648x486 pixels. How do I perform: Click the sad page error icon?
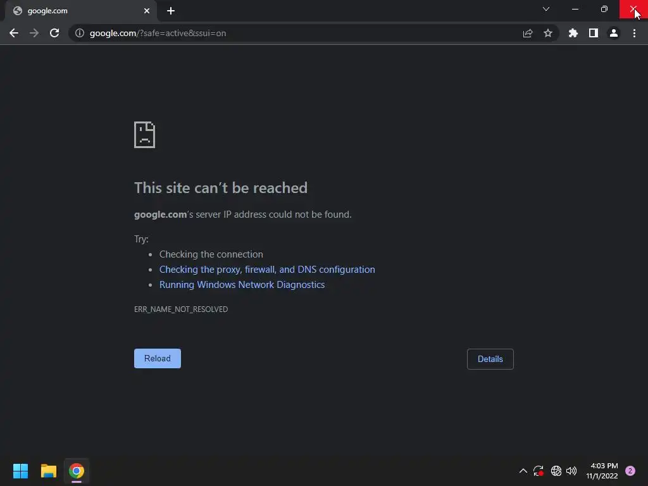(145, 135)
